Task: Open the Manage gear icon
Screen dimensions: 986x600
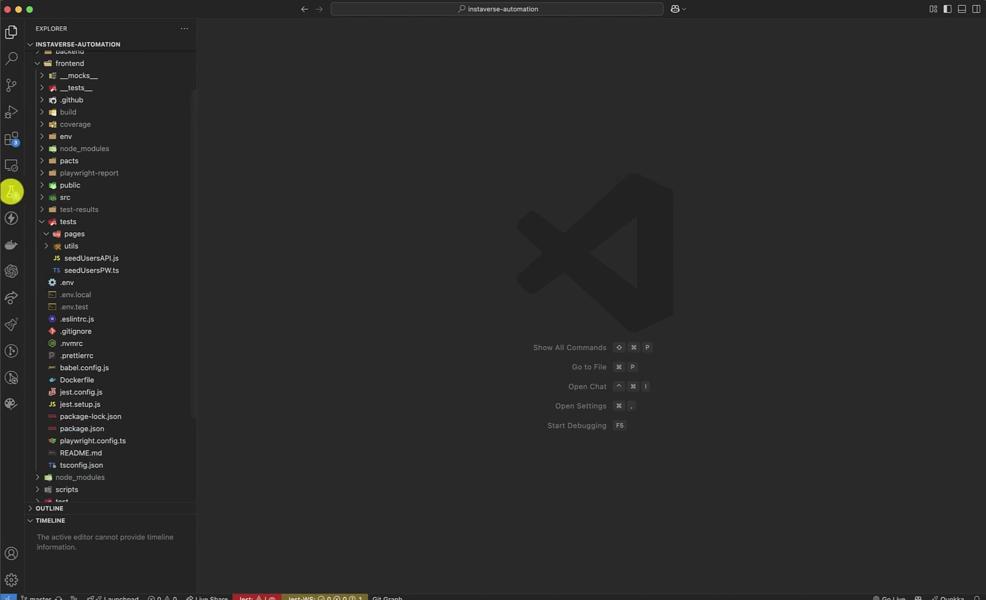Action: (11, 580)
